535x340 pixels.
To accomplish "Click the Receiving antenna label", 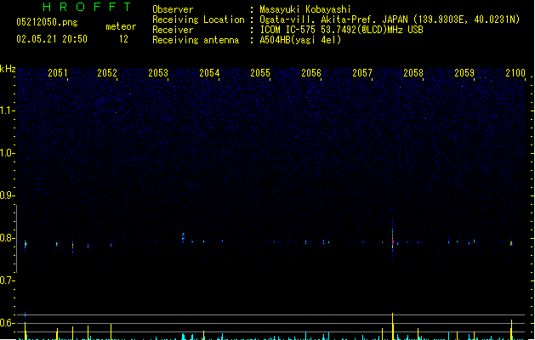I will click(x=196, y=40).
